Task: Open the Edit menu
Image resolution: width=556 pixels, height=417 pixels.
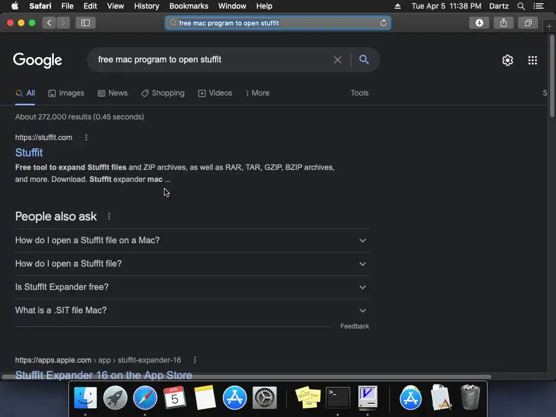Action: pos(90,6)
